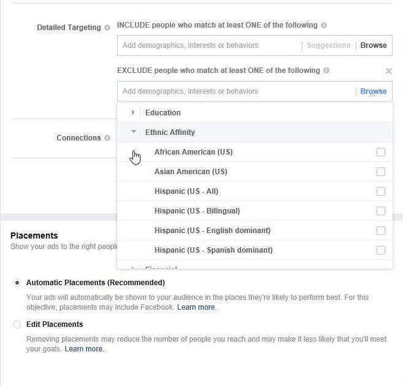
Task: Enable Hispanic (US - Bilingual) checkbox
Action: pos(381,211)
